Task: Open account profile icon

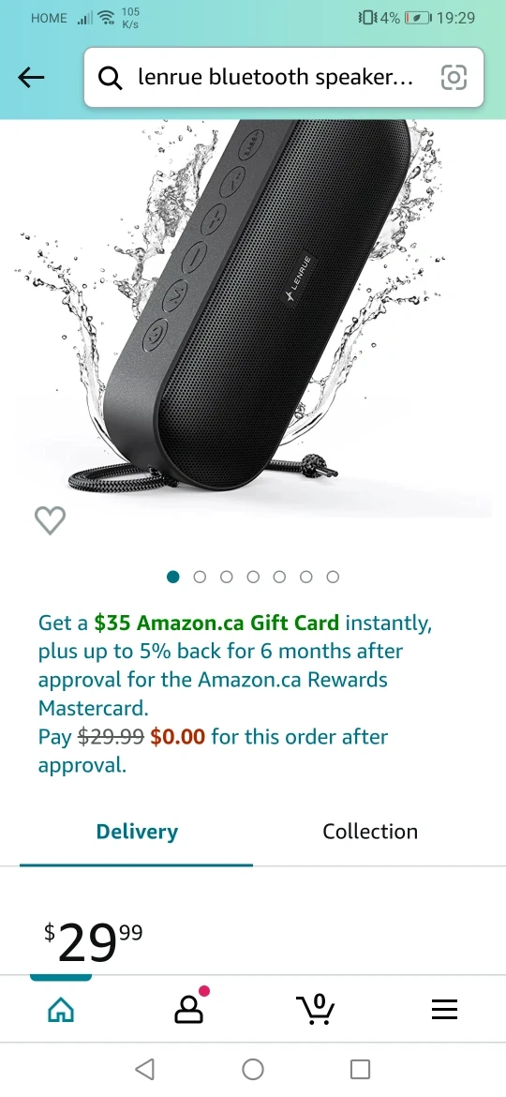Action: tap(188, 1006)
